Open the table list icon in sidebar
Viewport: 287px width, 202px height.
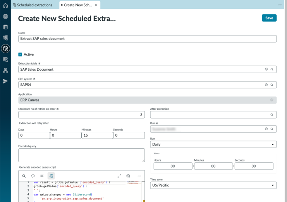click(5, 27)
